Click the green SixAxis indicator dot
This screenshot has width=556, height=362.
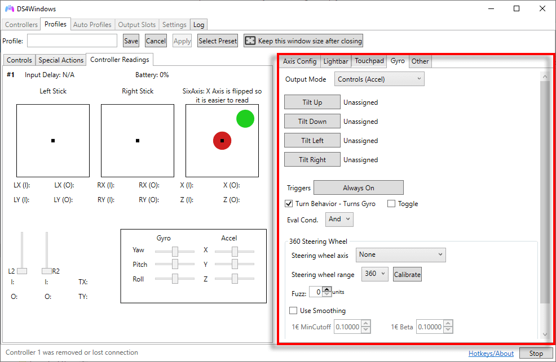pyautogui.click(x=245, y=119)
